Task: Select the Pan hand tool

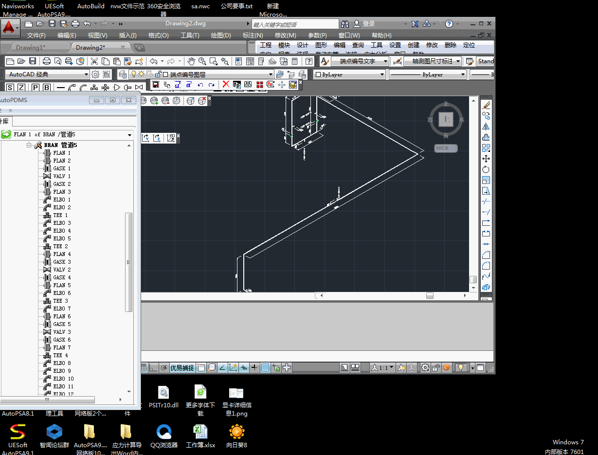Action: [191, 61]
